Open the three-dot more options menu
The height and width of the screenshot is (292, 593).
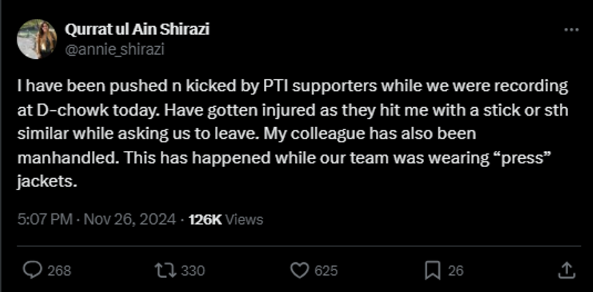(x=571, y=30)
